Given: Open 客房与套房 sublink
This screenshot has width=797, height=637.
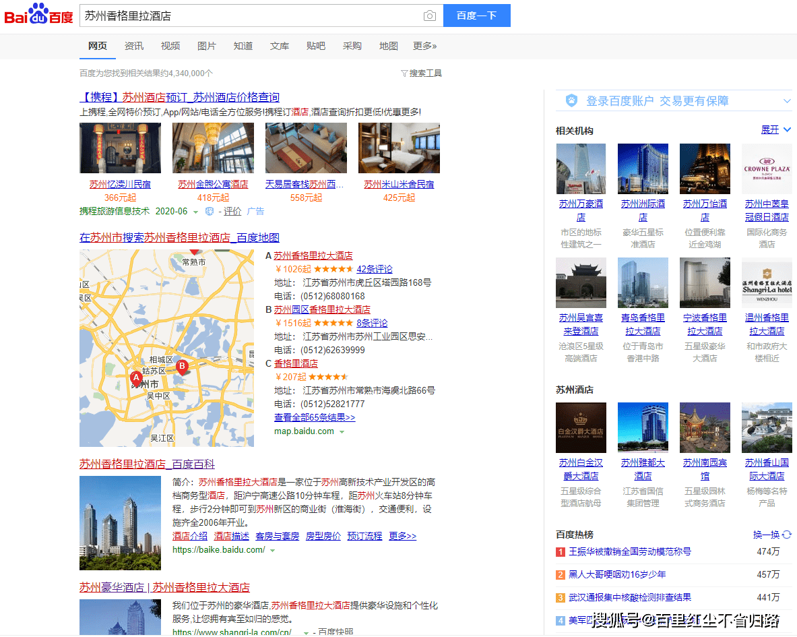Looking at the screenshot, I should point(277,537).
